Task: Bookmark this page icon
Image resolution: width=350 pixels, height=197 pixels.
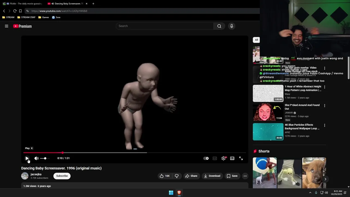Action: 20,11
